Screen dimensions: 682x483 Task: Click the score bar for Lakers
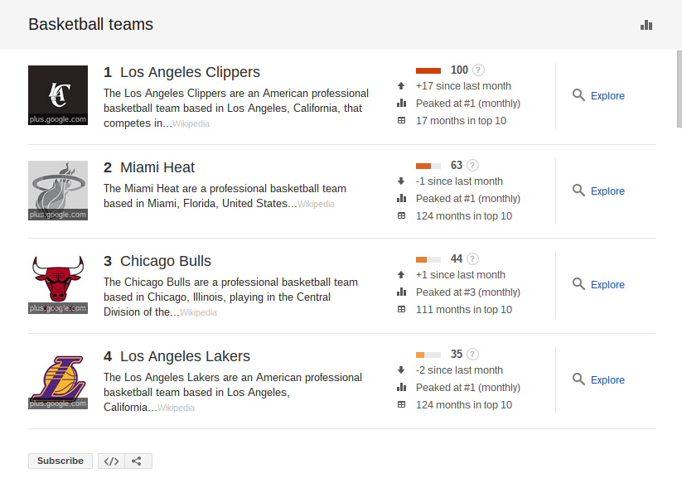(428, 355)
